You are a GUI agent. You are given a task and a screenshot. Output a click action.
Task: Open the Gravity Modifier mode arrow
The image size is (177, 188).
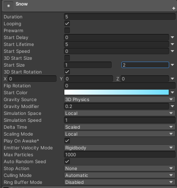point(172,106)
